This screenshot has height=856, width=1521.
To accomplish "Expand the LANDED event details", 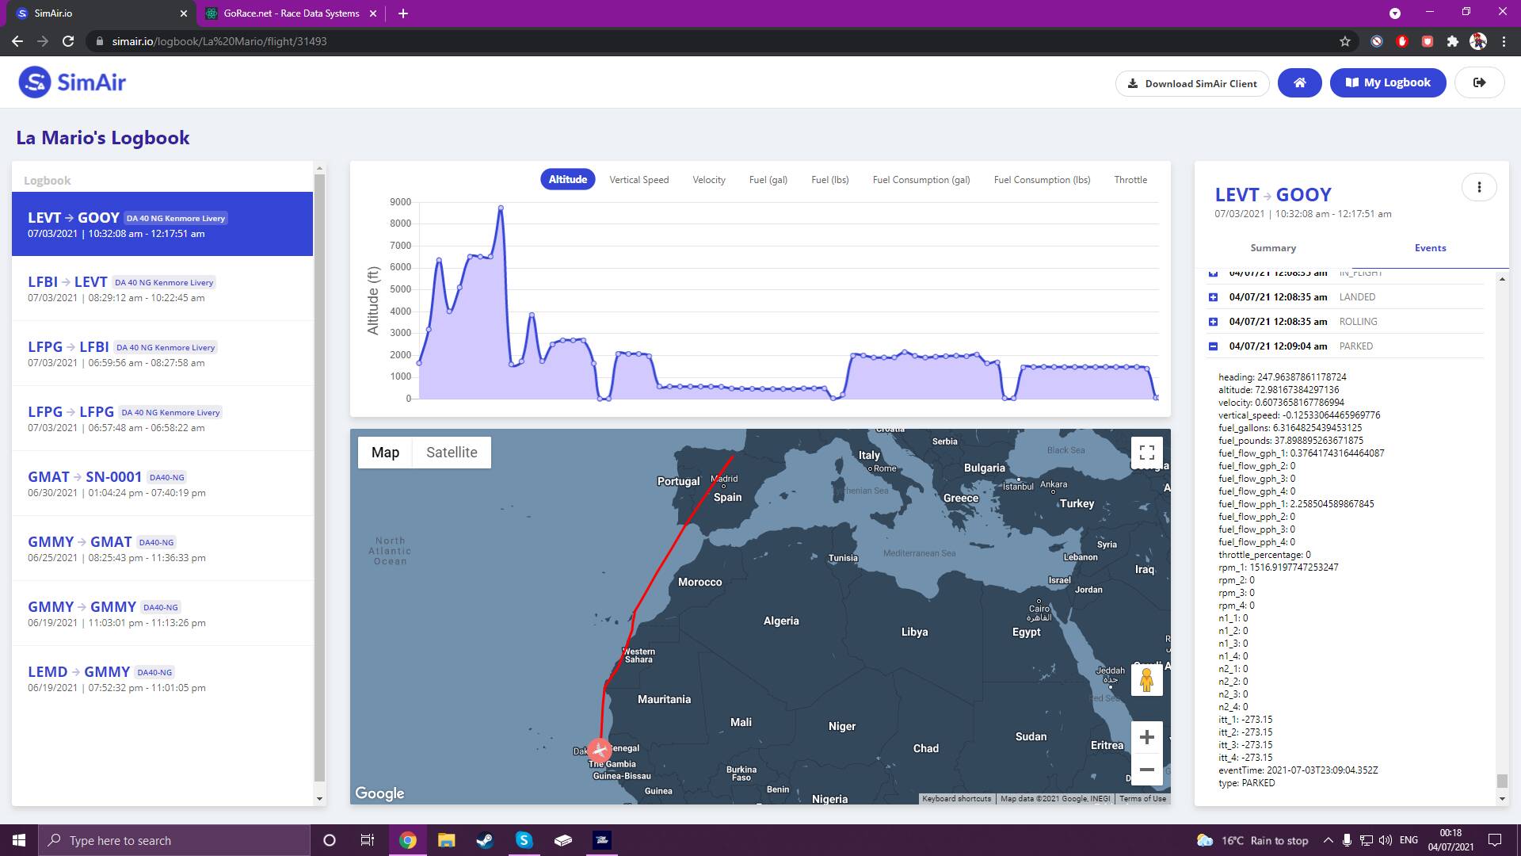I will (x=1213, y=297).
